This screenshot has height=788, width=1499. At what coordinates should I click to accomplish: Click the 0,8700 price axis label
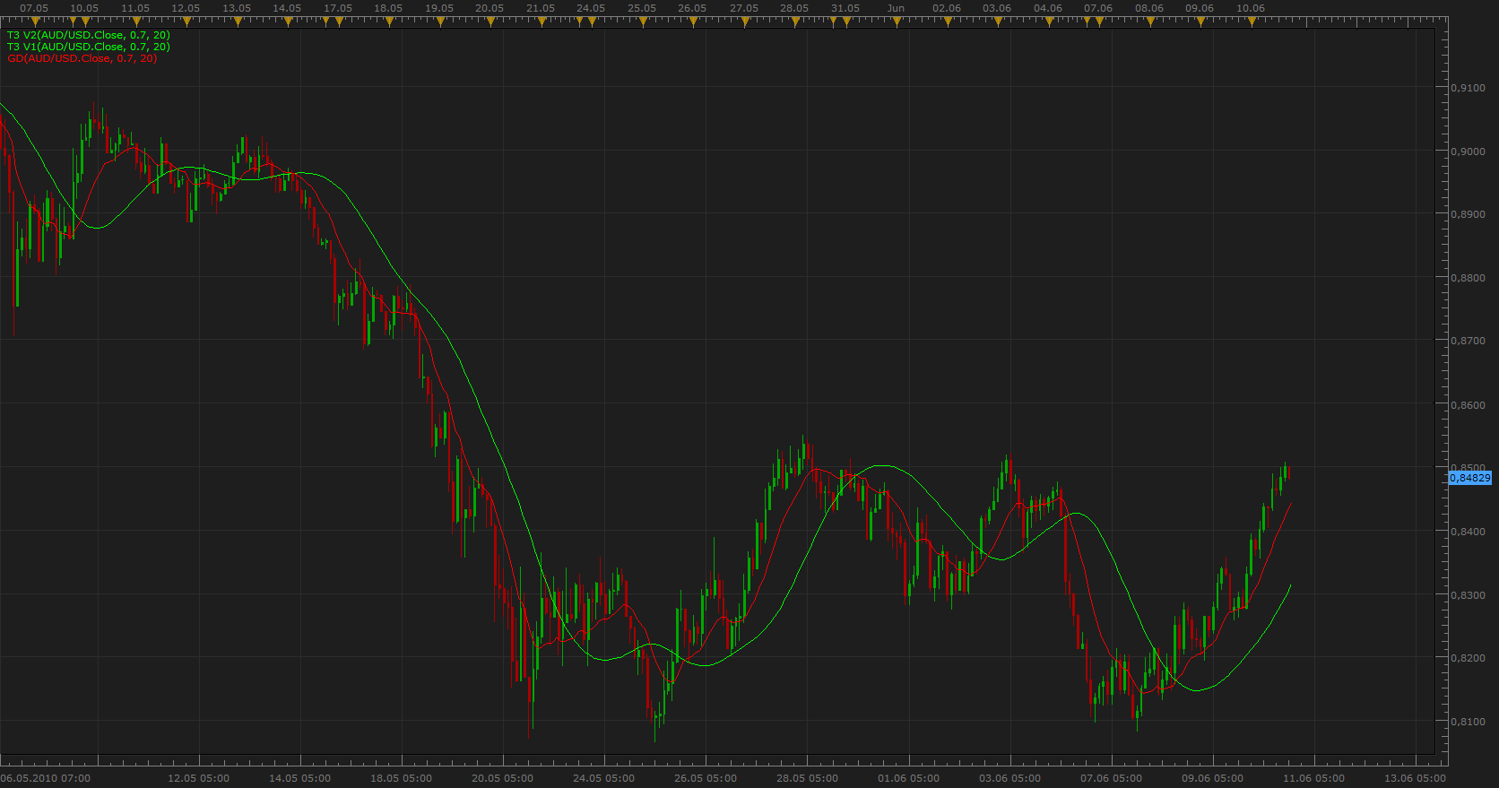tap(1469, 341)
